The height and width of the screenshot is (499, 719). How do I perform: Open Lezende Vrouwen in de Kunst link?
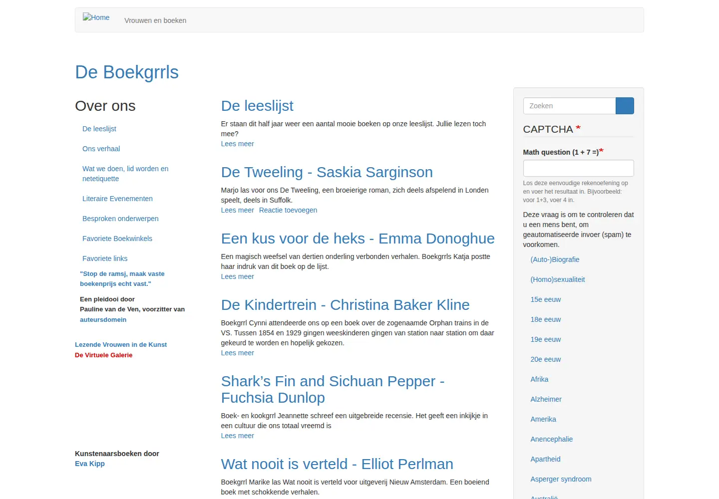pos(121,345)
